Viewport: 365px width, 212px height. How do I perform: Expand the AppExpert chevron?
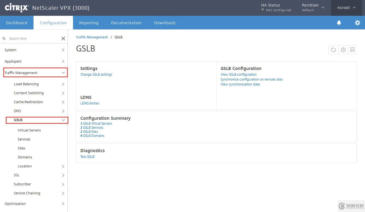point(63,62)
